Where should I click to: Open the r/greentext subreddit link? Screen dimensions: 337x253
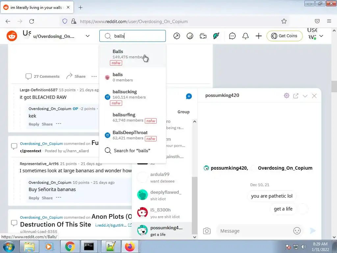31,151
